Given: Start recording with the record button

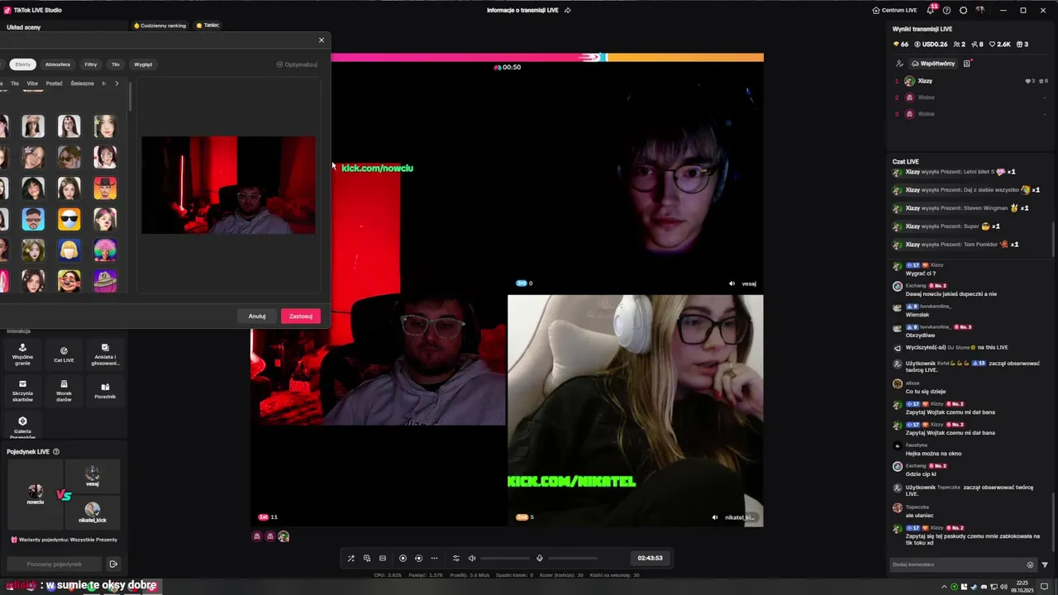Looking at the screenshot, I should pos(403,558).
